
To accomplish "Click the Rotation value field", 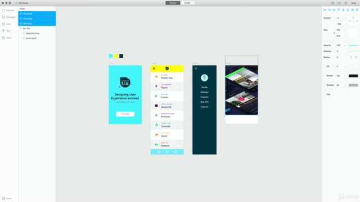I will [x=340, y=51].
